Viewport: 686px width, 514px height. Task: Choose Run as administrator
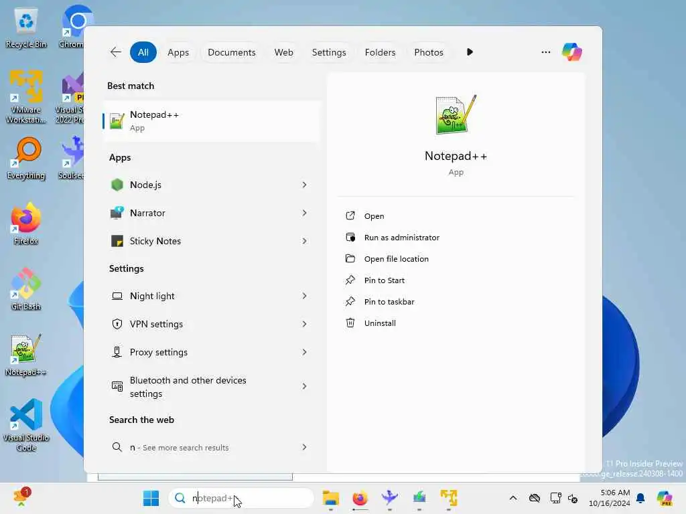coord(402,238)
